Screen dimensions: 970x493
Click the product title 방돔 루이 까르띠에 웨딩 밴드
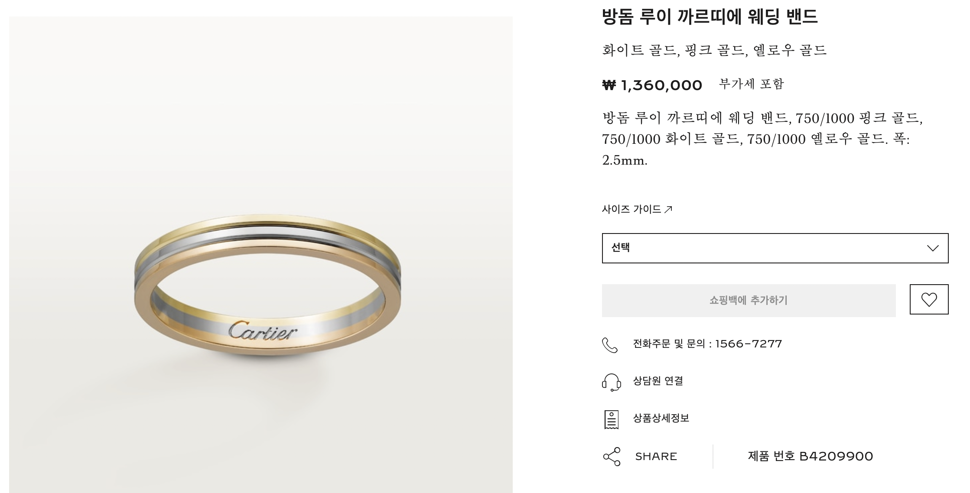(x=710, y=17)
